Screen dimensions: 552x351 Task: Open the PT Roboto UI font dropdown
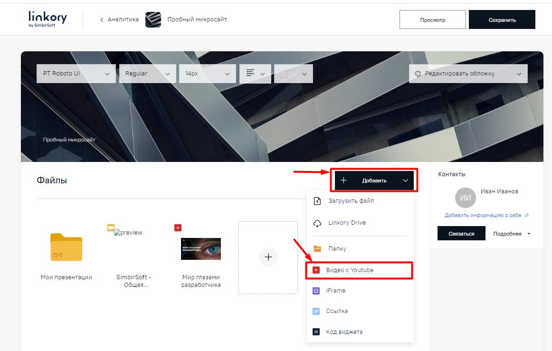click(76, 74)
